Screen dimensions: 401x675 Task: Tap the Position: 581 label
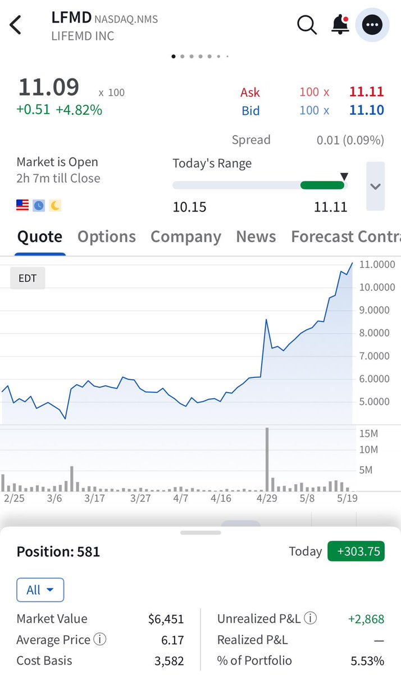(58, 552)
